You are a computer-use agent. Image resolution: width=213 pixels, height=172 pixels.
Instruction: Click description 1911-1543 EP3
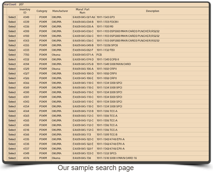[x=106, y=17]
